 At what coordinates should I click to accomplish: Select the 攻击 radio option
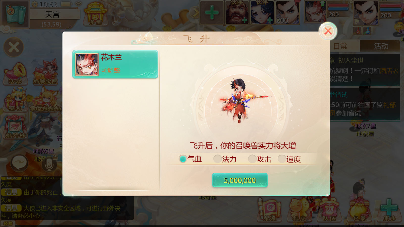click(x=260, y=159)
